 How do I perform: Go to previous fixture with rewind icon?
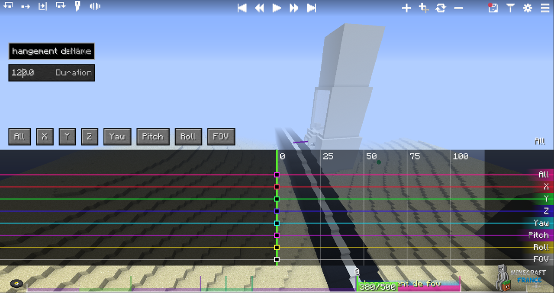(x=259, y=8)
